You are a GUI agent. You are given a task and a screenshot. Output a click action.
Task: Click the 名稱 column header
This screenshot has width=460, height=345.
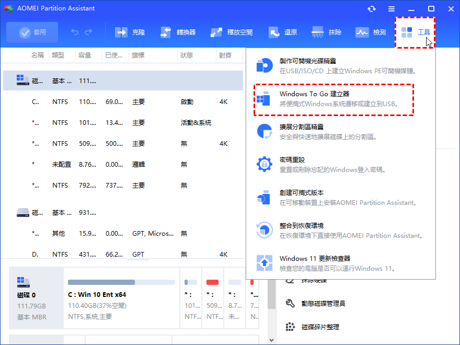pyautogui.click(x=38, y=55)
